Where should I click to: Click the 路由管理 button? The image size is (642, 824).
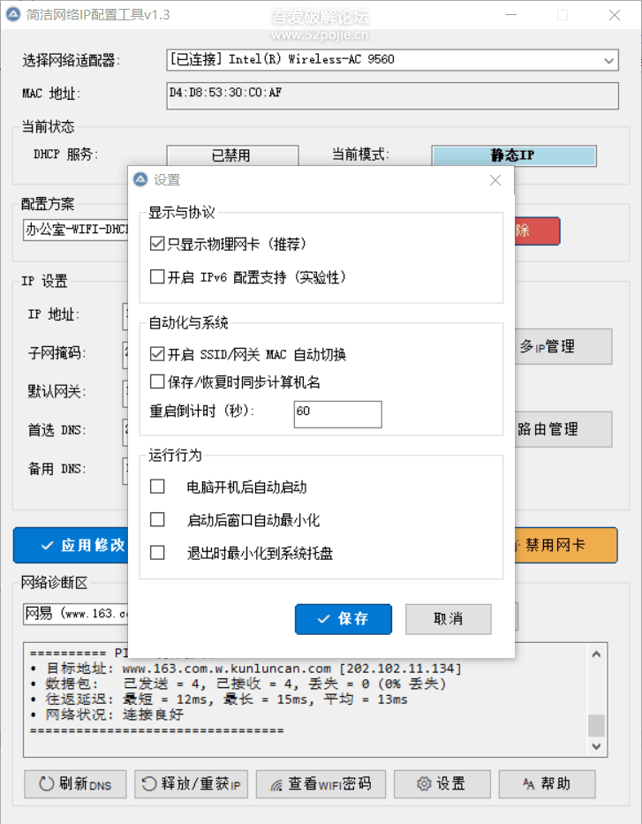click(563, 429)
